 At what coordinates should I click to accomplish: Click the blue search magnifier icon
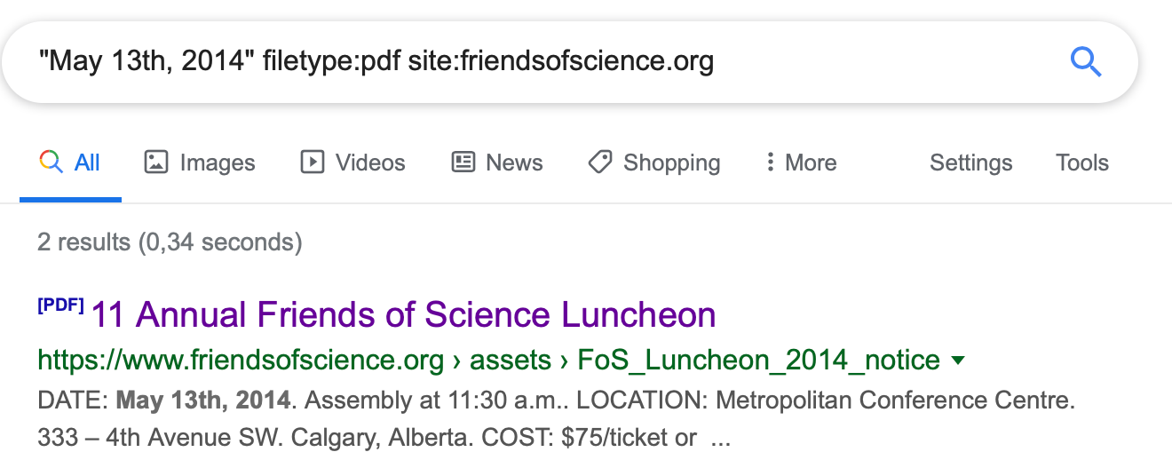coord(1085,62)
